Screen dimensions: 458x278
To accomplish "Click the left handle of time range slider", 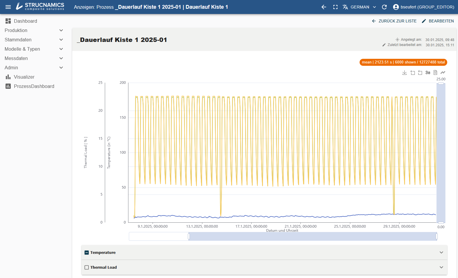I will click(x=189, y=236).
